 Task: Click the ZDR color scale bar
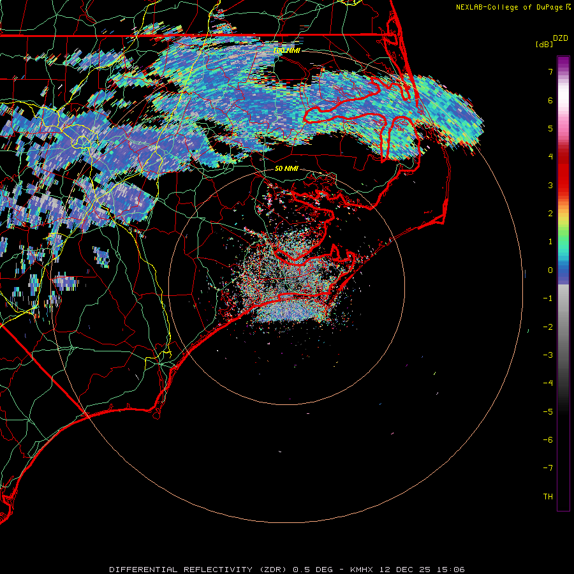click(563, 283)
